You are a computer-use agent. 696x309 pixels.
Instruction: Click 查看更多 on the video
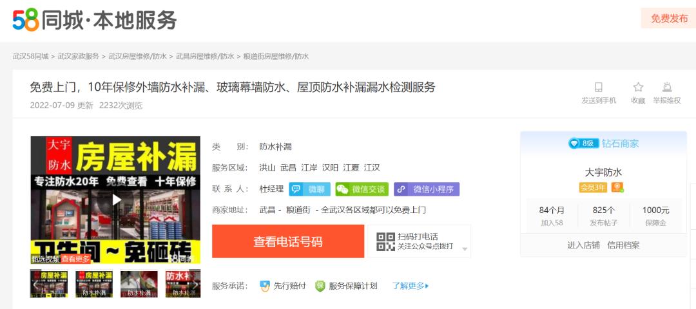point(75,259)
